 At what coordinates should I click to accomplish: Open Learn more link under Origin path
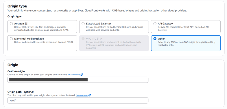pyautogui.click(x=82, y=95)
